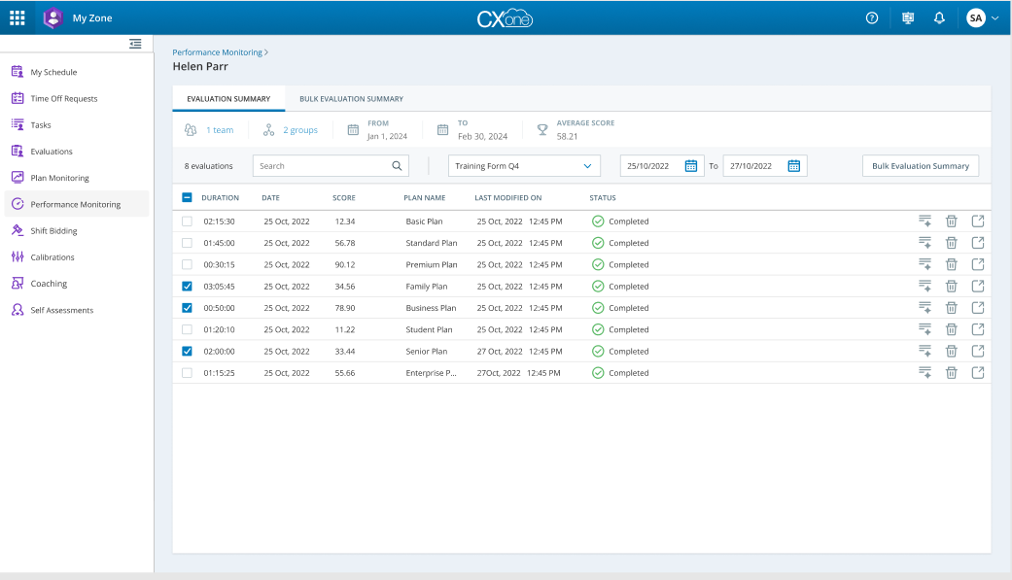Collapse the left sidebar menu
This screenshot has height=580, width=1012.
[135, 44]
